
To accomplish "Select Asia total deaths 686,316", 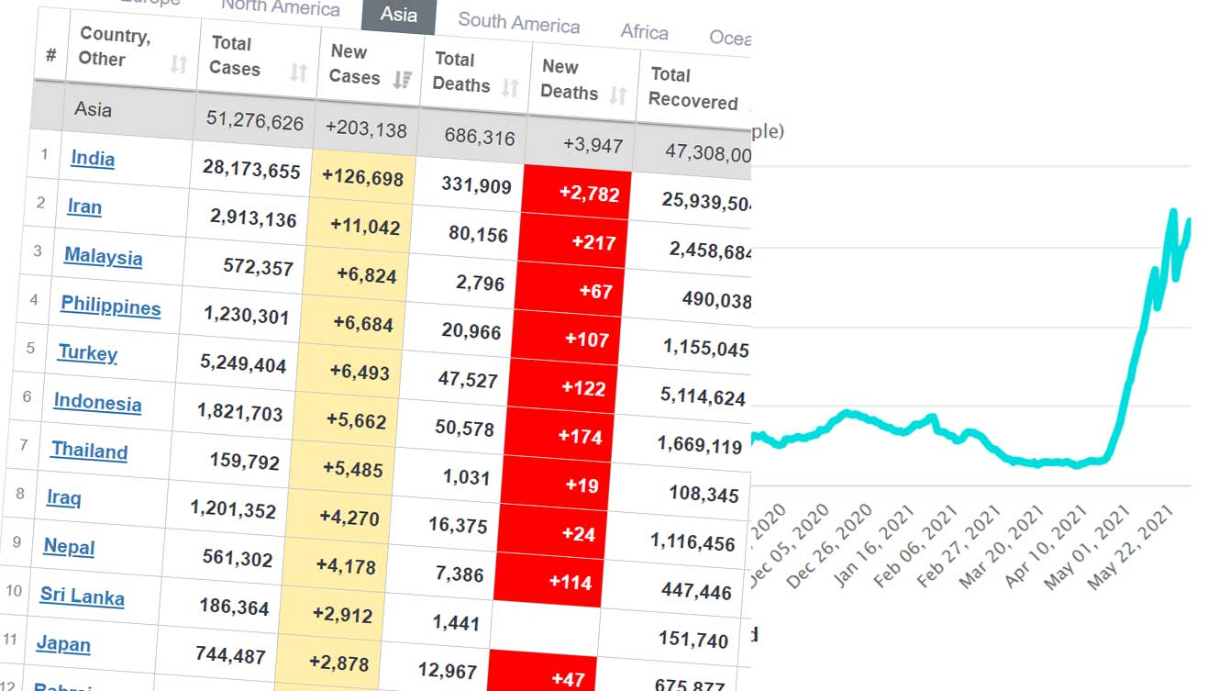I will pyautogui.click(x=480, y=137).
